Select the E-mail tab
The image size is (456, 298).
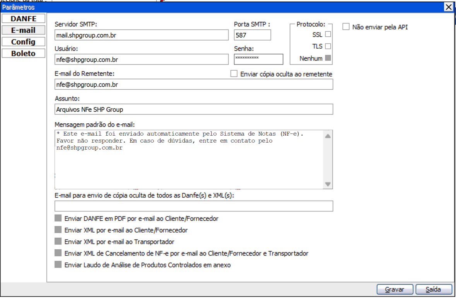pyautogui.click(x=23, y=30)
